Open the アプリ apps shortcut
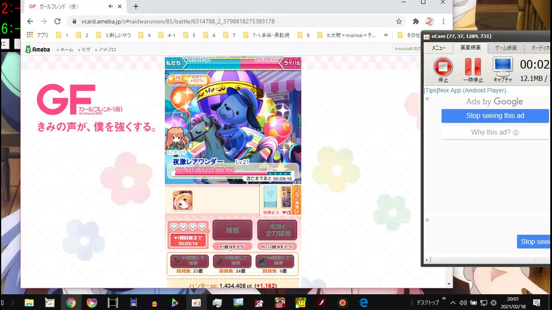The image size is (552, 310). [38, 35]
